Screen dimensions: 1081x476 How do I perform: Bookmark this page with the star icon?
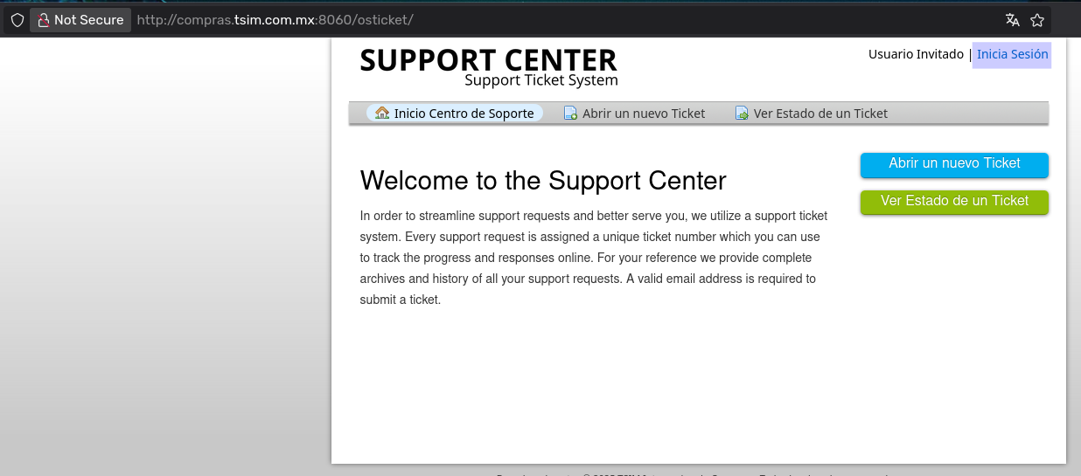pyautogui.click(x=1037, y=20)
